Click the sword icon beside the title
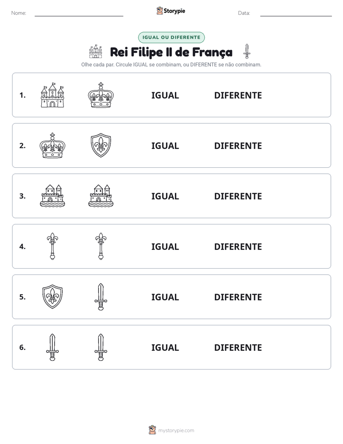This screenshot has width=343, height=444. click(247, 51)
